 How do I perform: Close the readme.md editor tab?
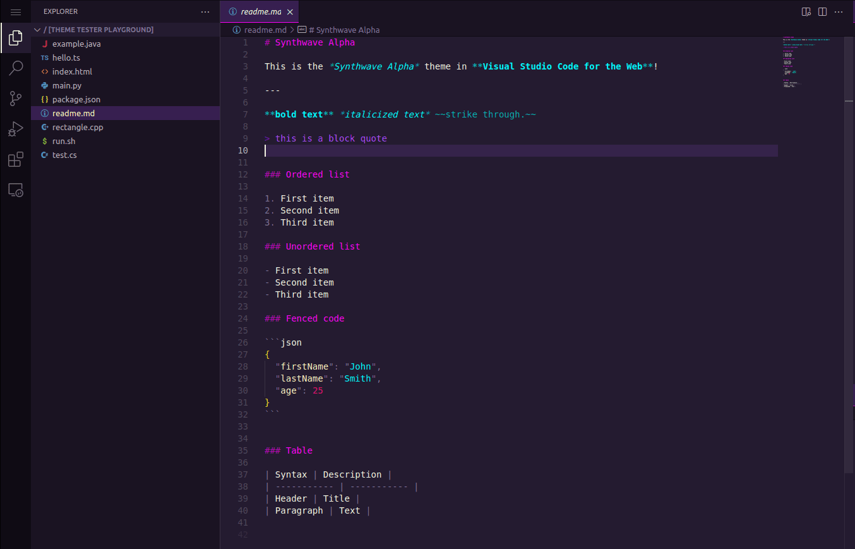[290, 12]
